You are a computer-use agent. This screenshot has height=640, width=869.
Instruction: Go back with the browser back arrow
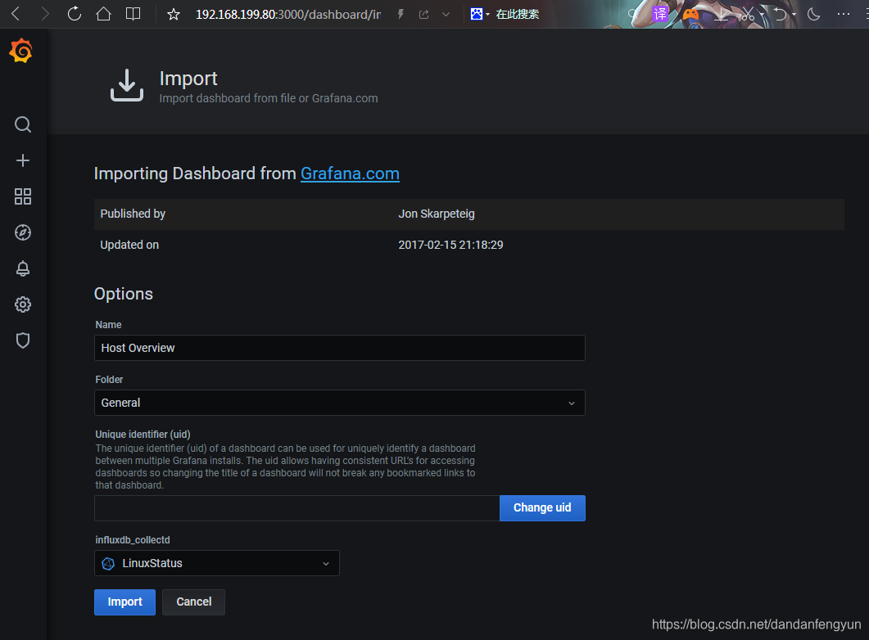click(x=16, y=14)
